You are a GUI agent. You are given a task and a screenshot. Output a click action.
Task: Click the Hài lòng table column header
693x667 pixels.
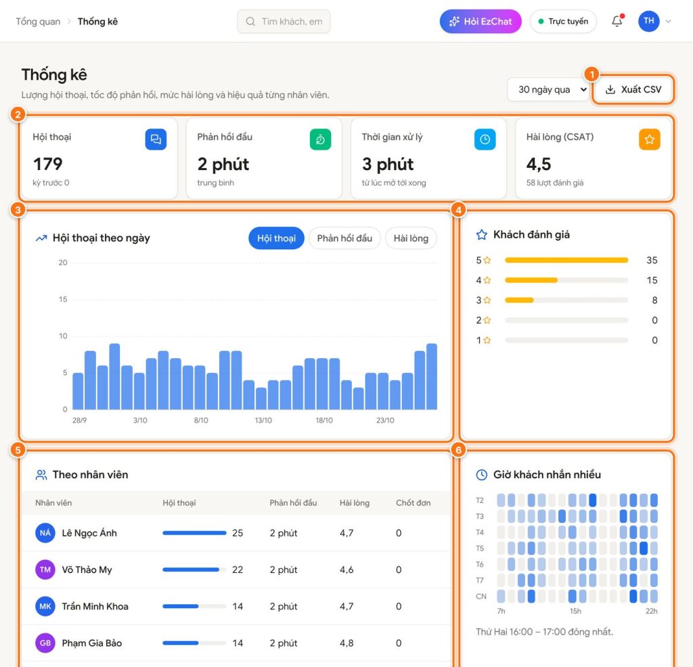point(355,503)
